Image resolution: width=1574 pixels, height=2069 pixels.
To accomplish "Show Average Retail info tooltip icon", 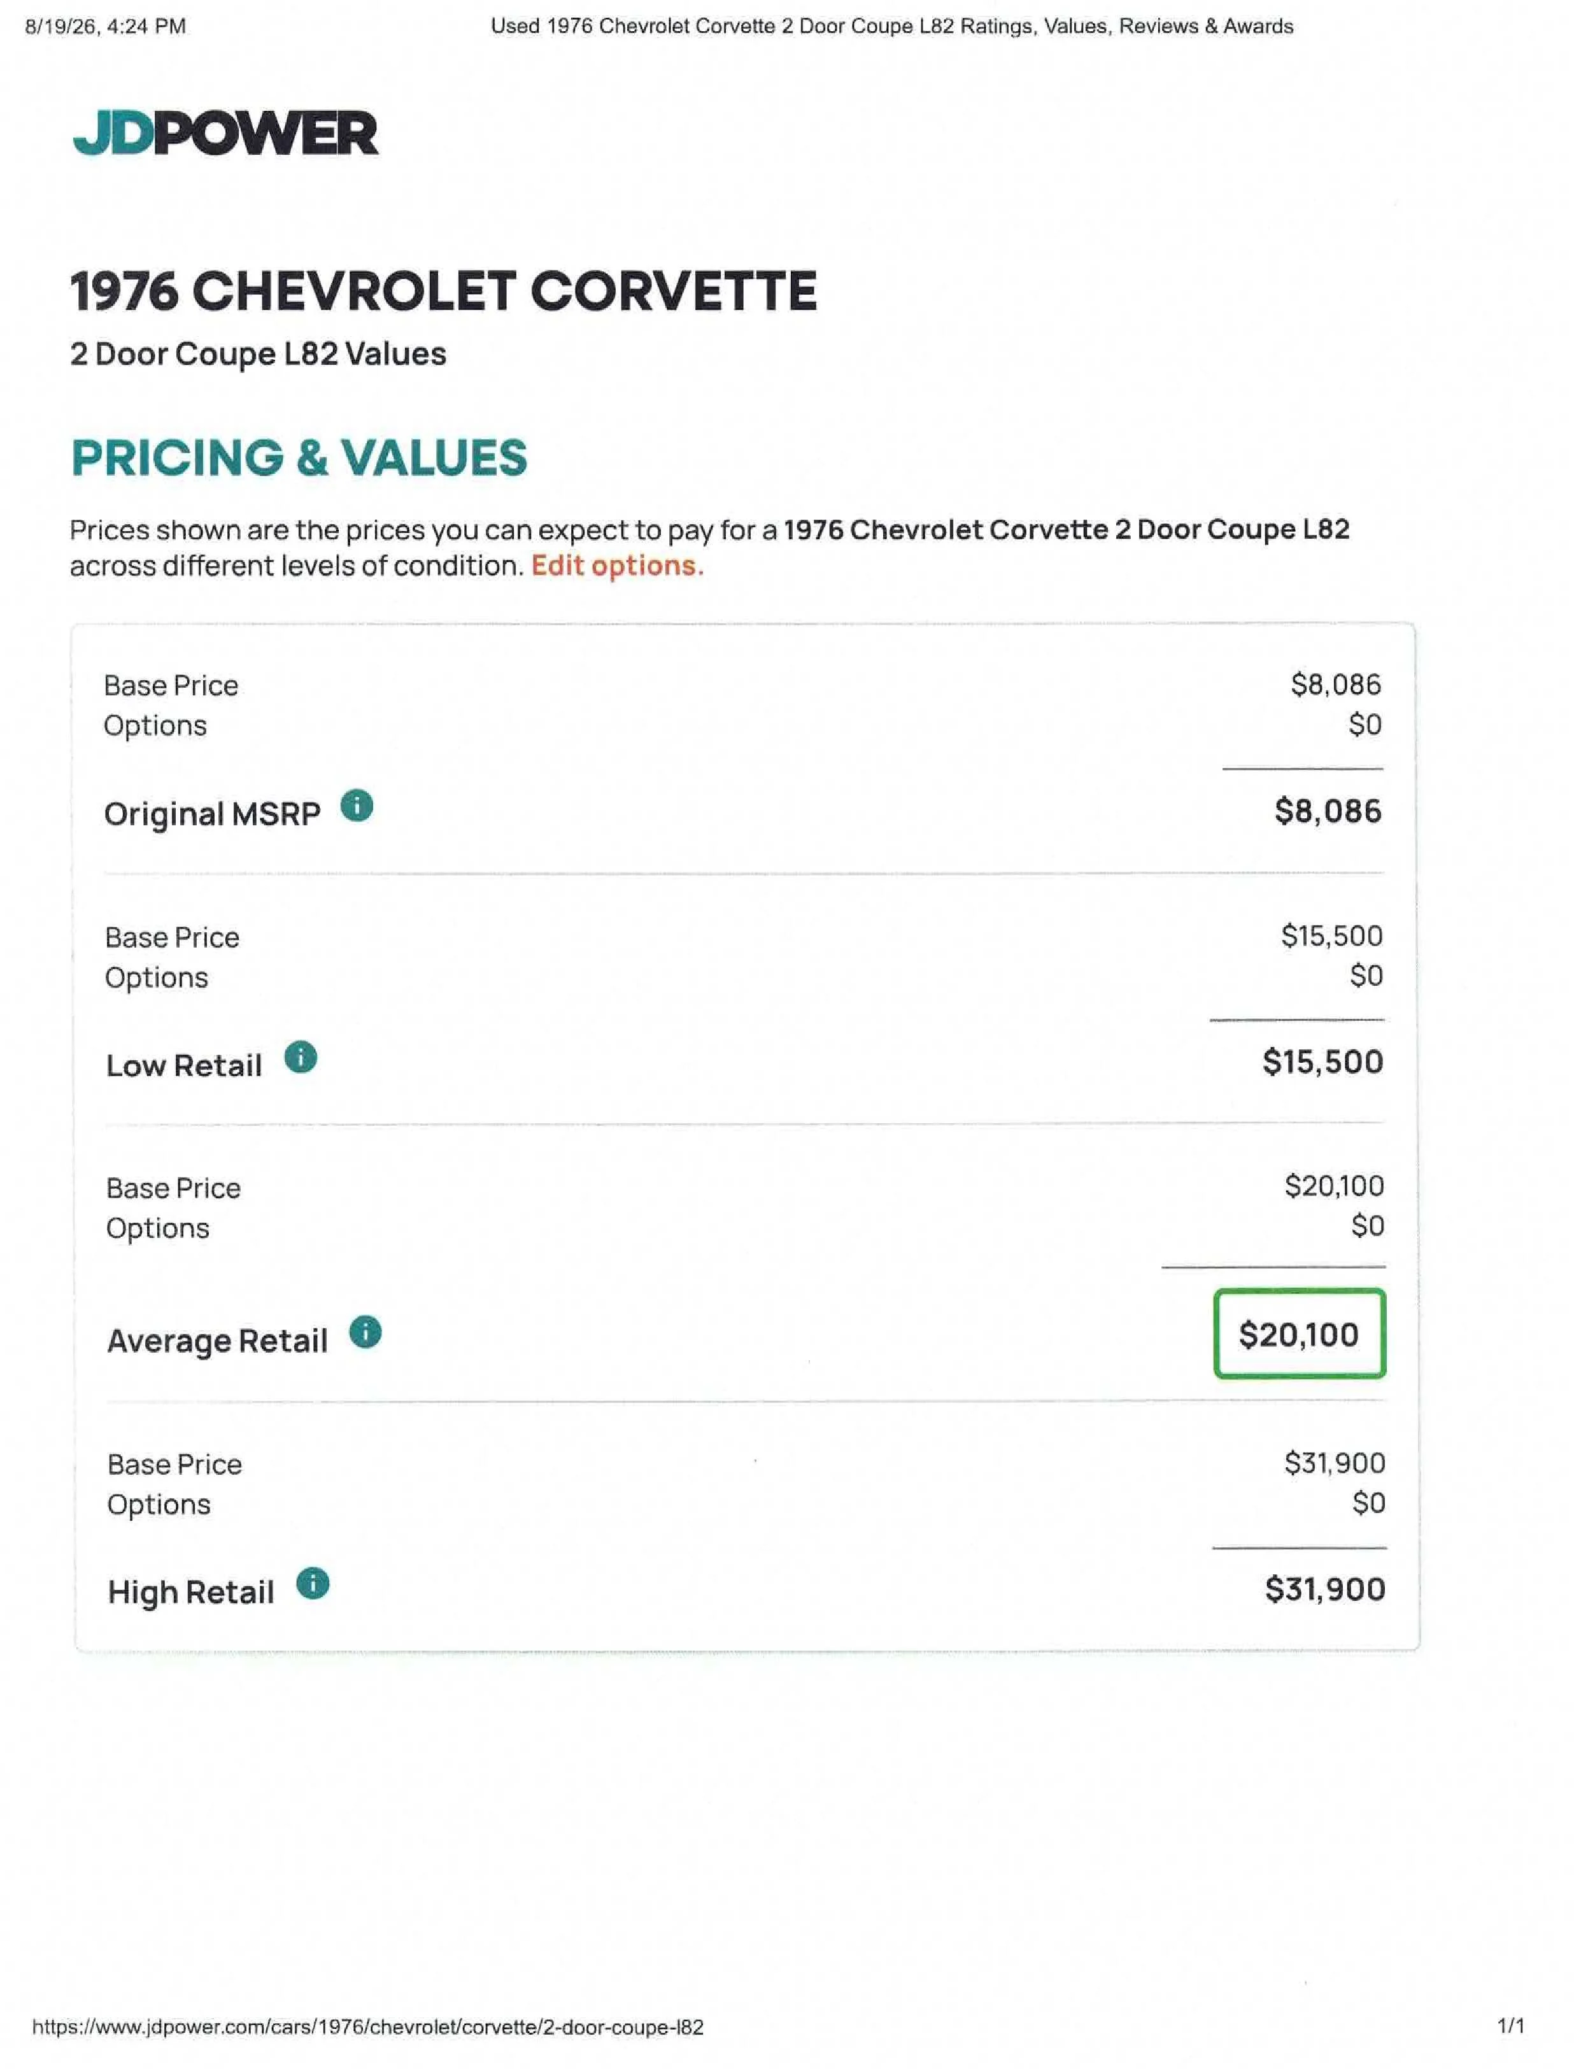I will [x=365, y=1332].
